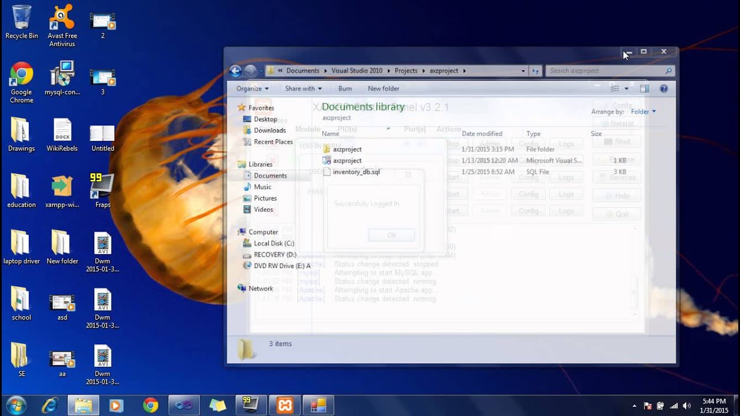Jump to Projects in the breadcrumb

[x=406, y=70]
